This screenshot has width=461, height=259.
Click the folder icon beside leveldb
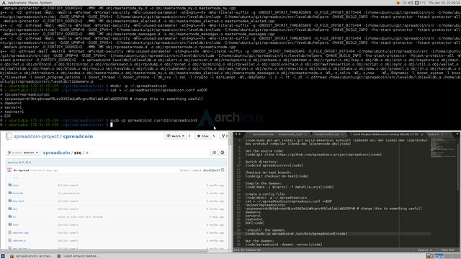pyautogui.click(x=10, y=193)
